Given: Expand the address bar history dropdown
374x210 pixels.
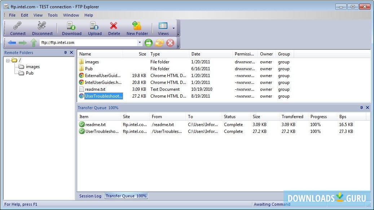Looking at the screenshot, I should click(x=140, y=43).
